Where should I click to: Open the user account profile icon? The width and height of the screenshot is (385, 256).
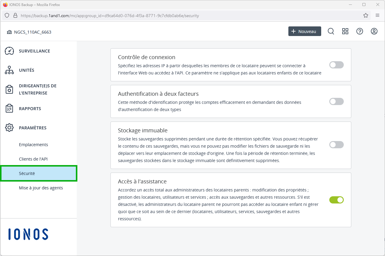tap(374, 32)
